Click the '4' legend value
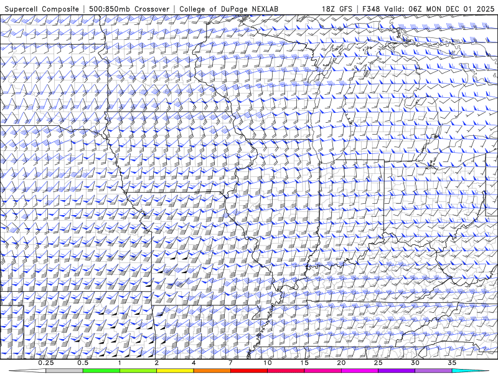The image size is (498, 374). click(194, 363)
